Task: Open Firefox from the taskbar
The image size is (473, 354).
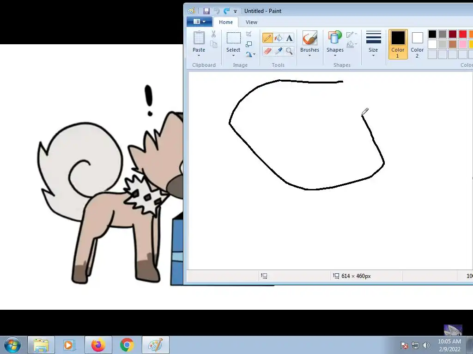Action: pos(98,345)
